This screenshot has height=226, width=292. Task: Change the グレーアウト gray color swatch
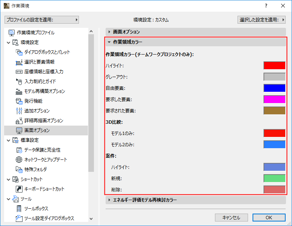click(x=274, y=77)
